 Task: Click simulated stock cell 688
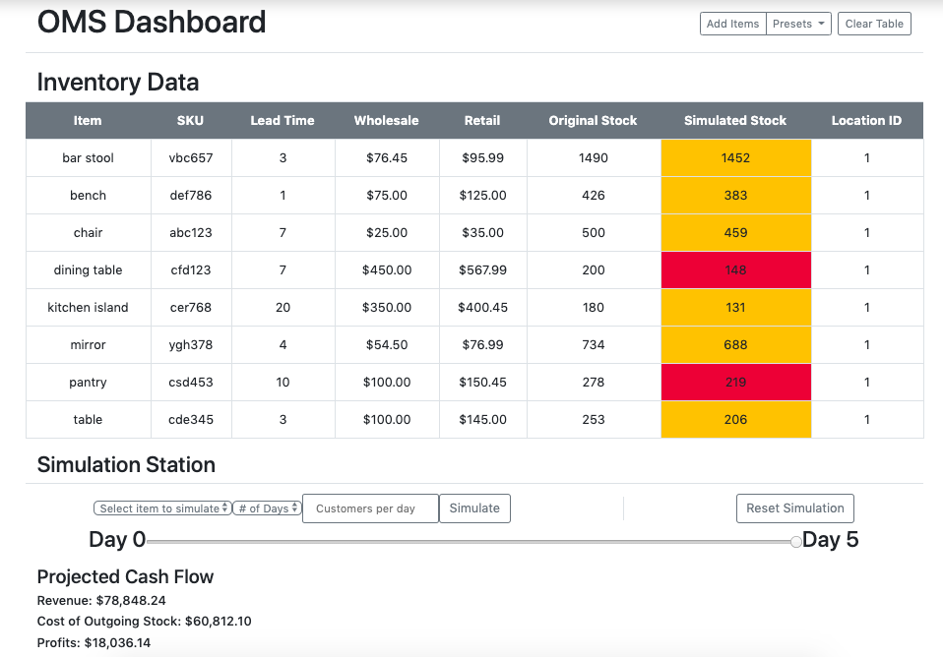[735, 344]
